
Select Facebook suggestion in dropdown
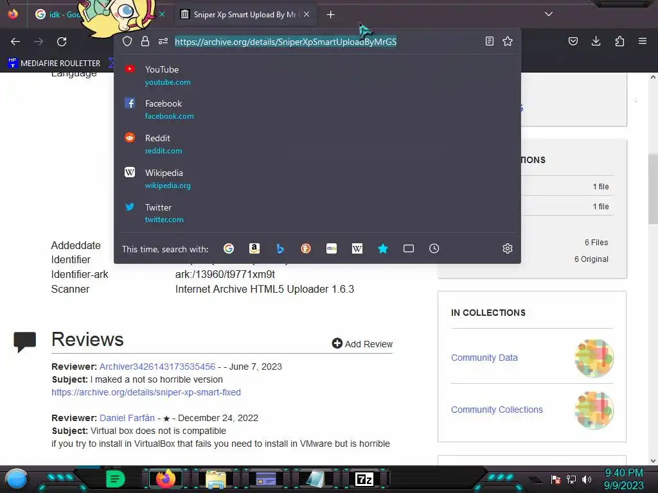coord(317,109)
